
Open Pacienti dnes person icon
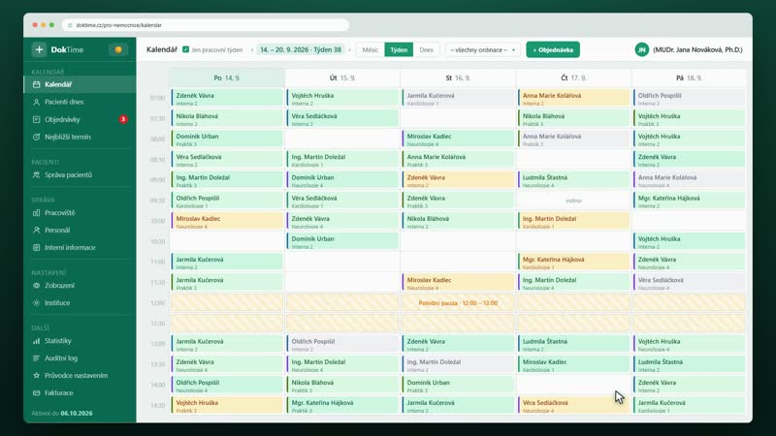(x=36, y=102)
